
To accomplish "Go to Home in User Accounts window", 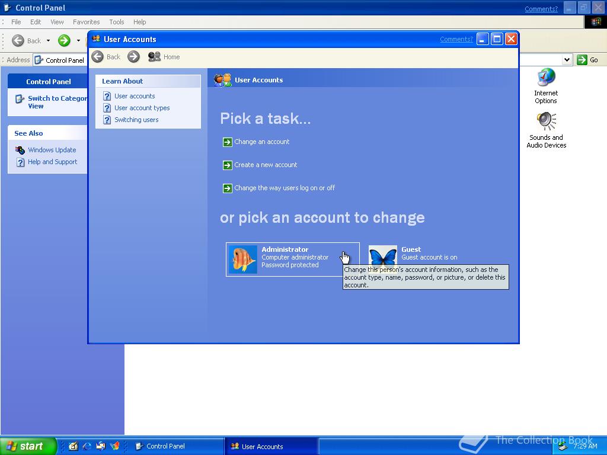I will [164, 57].
